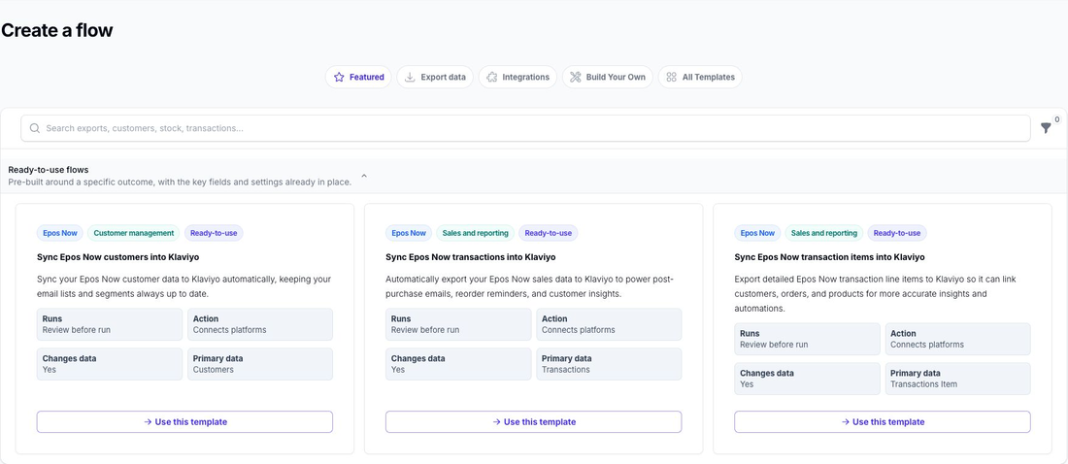Click the grid icon on All Templates

(672, 77)
